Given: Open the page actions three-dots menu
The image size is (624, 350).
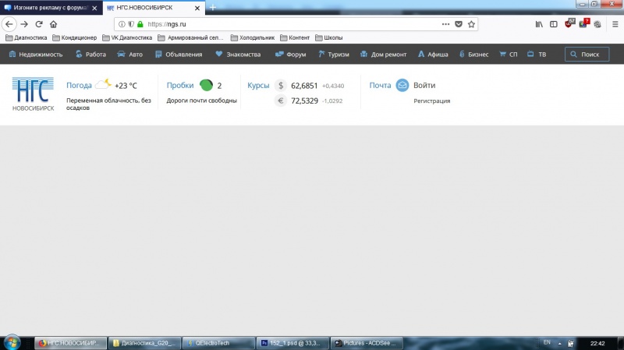Looking at the screenshot, I should click(445, 24).
